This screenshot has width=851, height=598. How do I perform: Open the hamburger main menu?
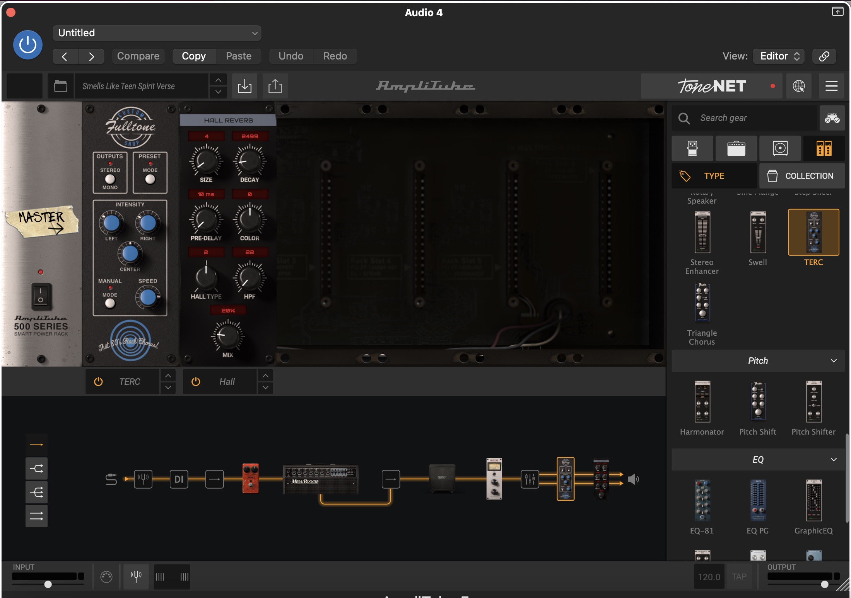click(x=831, y=86)
